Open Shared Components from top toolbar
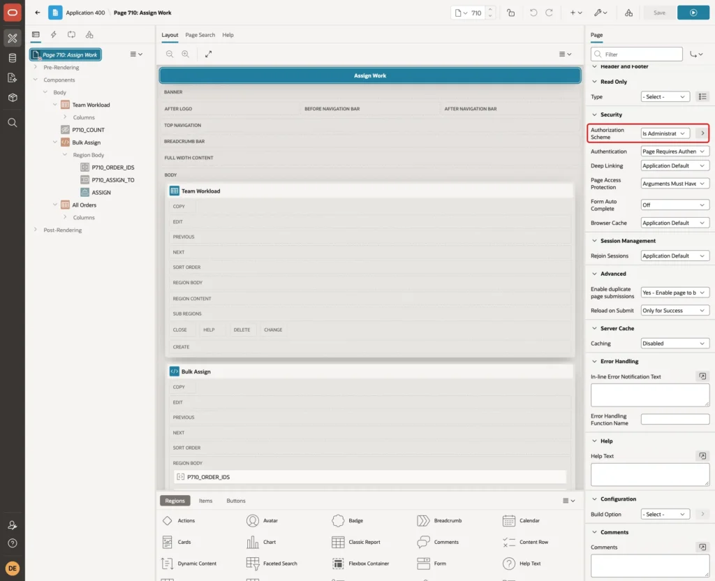The image size is (715, 581). [x=628, y=13]
